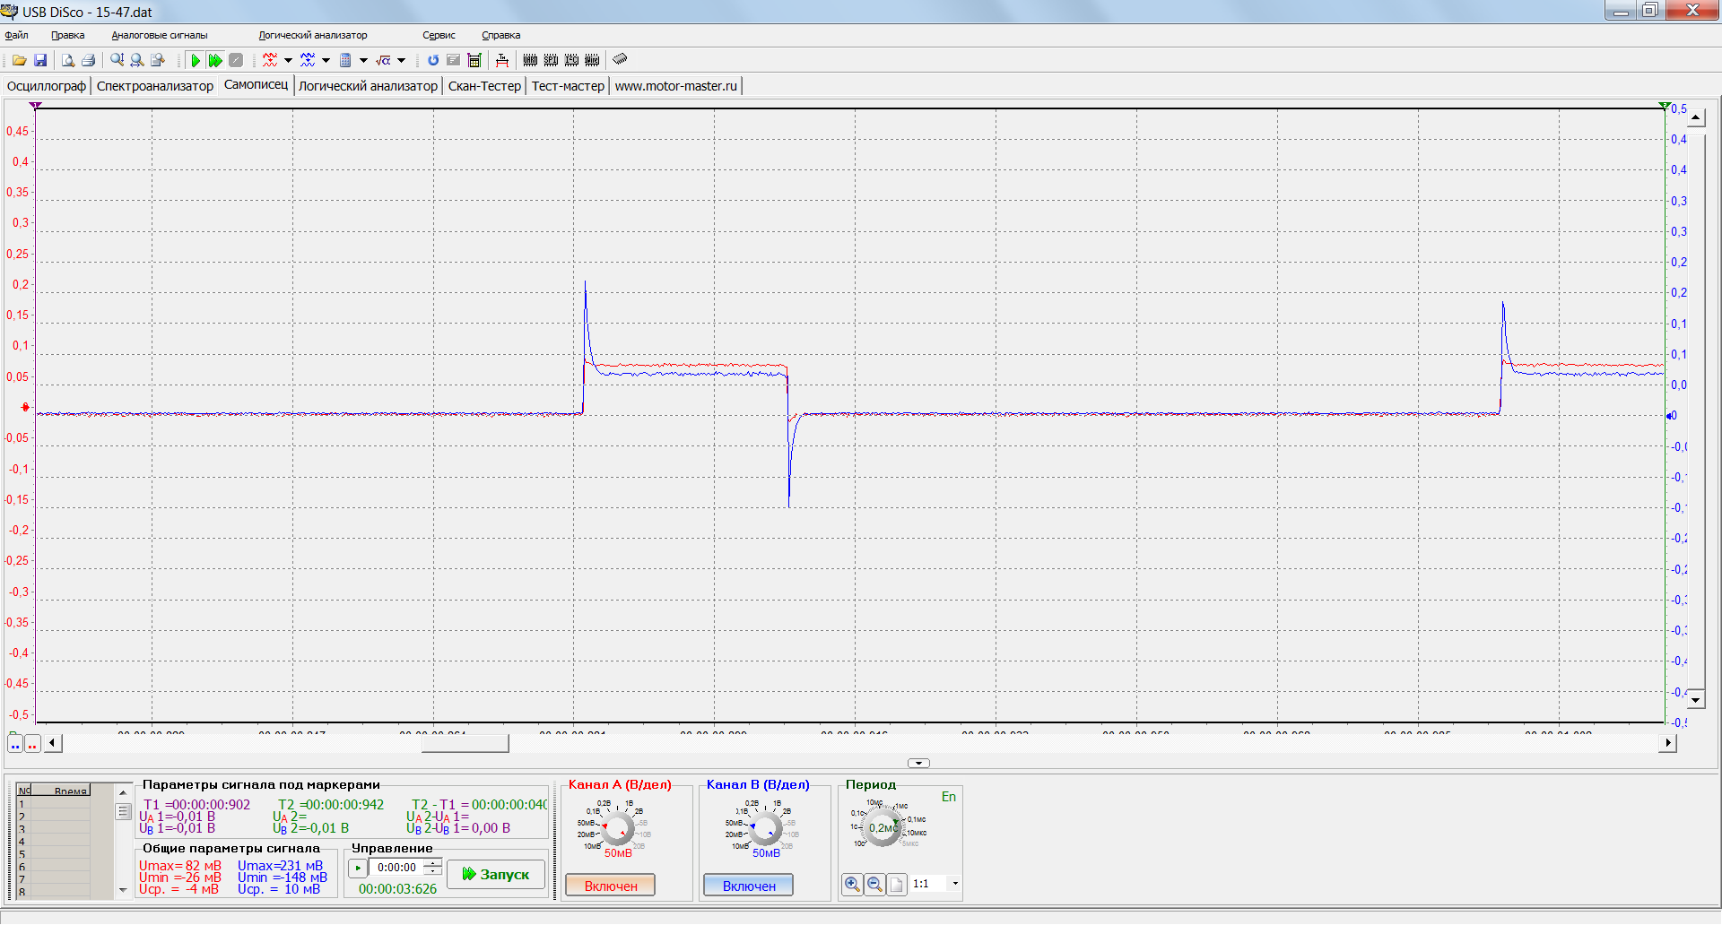Toggle Канал B Включен button
This screenshot has width=1722, height=925.
coord(749,886)
